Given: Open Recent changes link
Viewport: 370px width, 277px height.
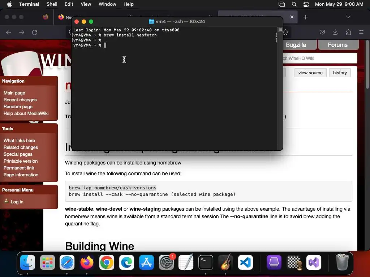Looking at the screenshot, I should click(x=20, y=100).
